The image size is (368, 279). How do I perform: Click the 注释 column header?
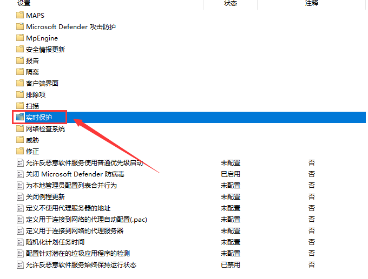tap(311, 3)
